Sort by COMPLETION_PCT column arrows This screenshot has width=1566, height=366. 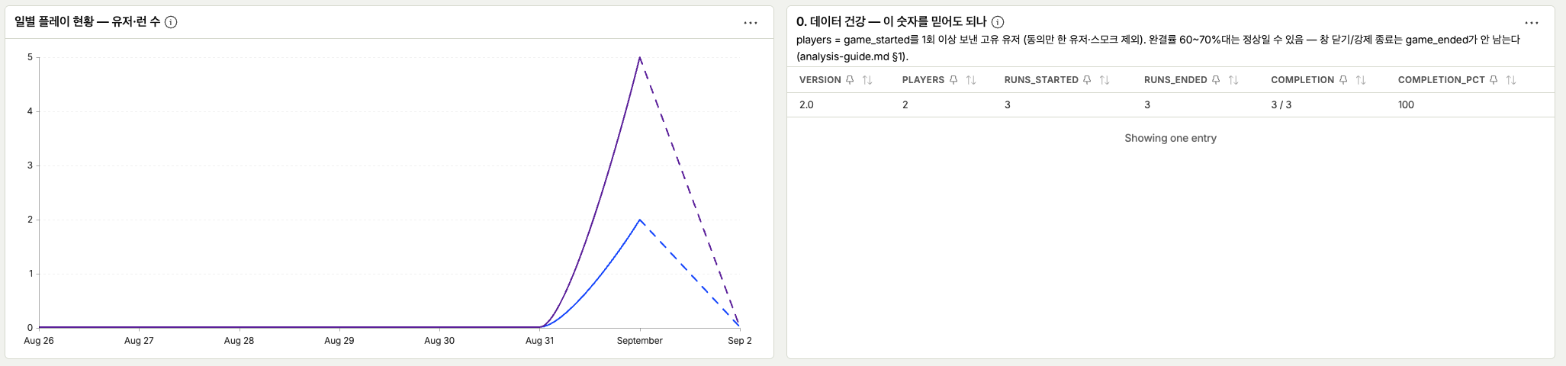(x=1511, y=80)
